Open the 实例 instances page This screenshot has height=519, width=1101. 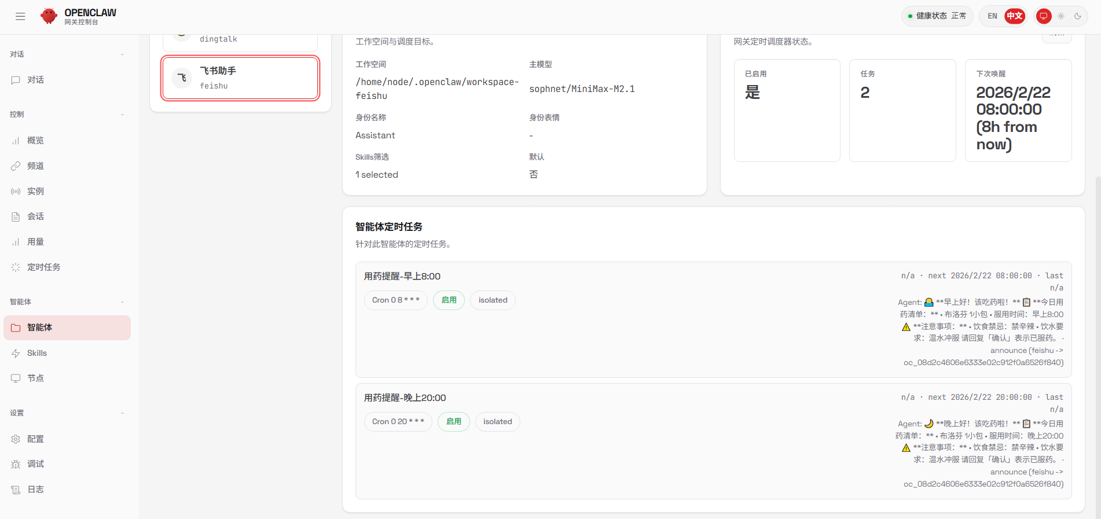[x=35, y=192]
